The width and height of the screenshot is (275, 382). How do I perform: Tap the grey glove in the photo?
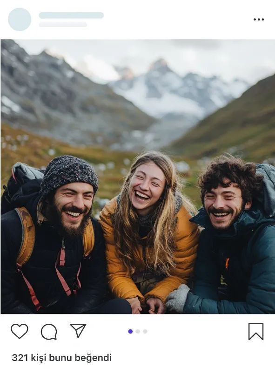[x=177, y=299]
